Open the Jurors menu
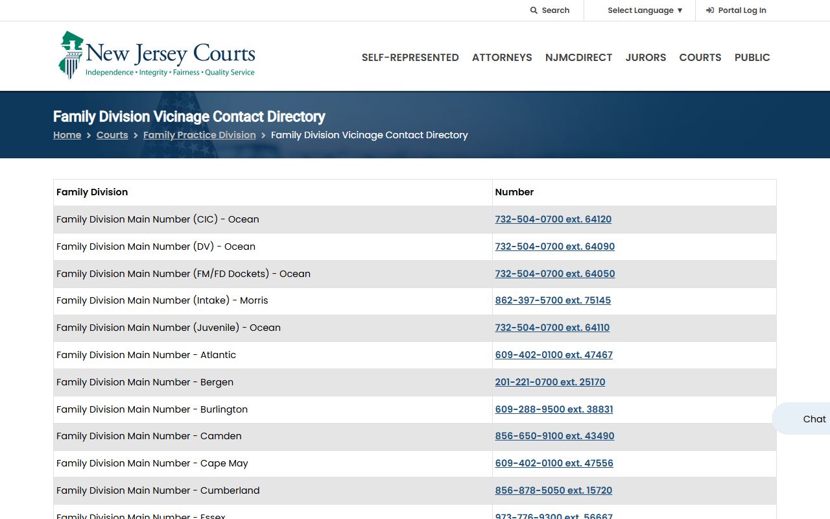830x519 pixels. (x=646, y=57)
